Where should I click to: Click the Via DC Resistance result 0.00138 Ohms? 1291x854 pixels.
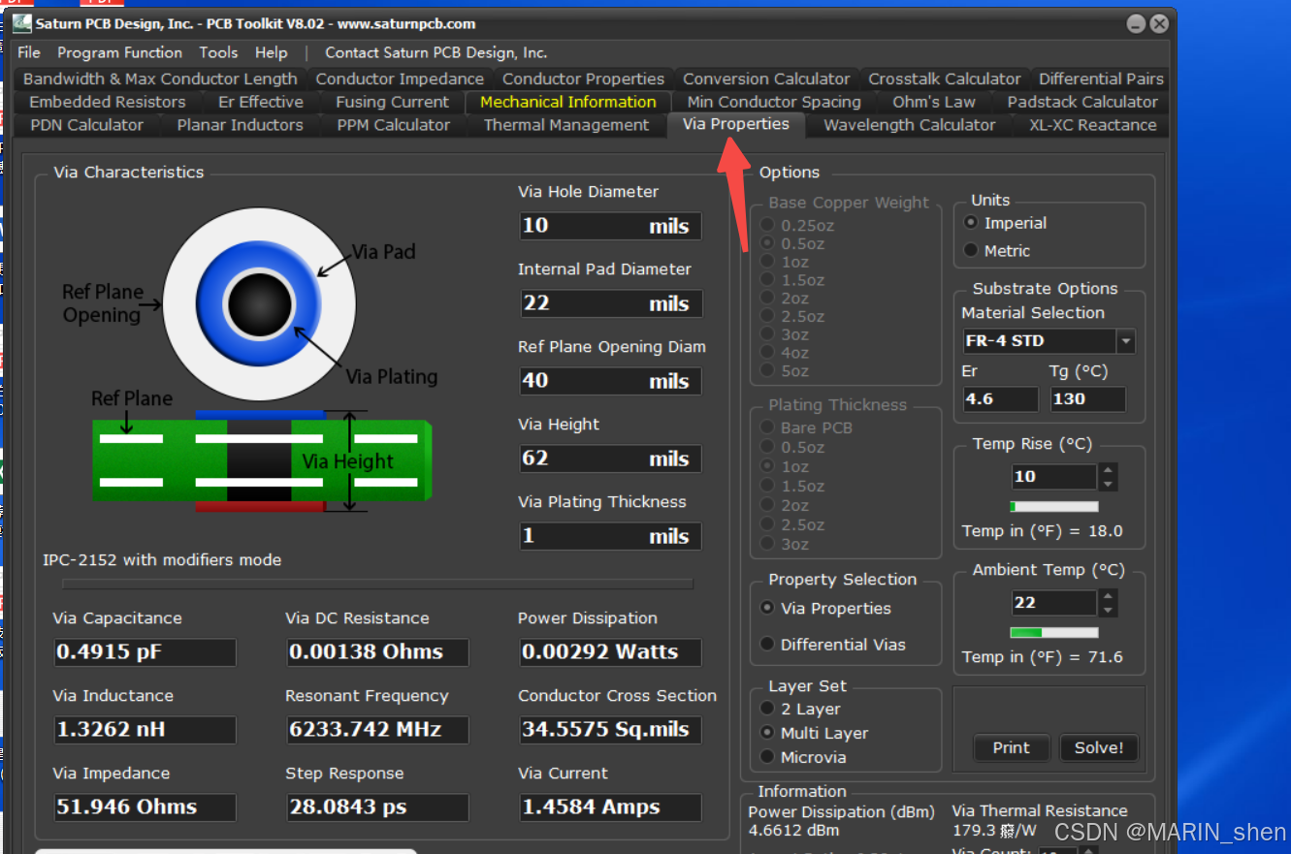pyautogui.click(x=377, y=652)
